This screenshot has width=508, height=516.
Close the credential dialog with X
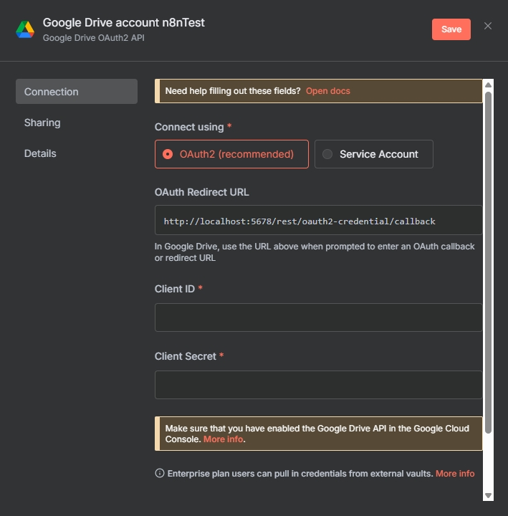(488, 26)
